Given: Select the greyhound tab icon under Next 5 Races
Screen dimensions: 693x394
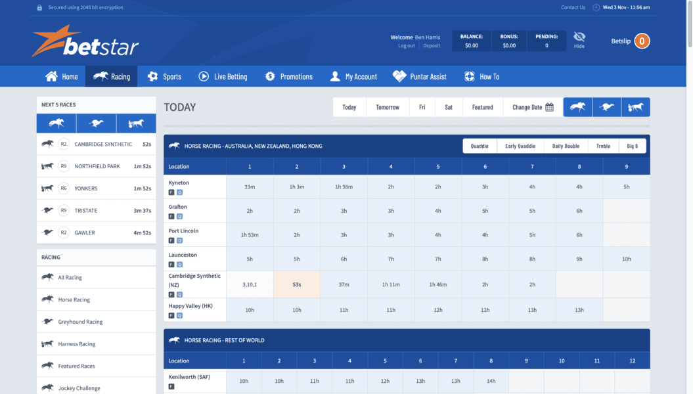Looking at the screenshot, I should 96,123.
